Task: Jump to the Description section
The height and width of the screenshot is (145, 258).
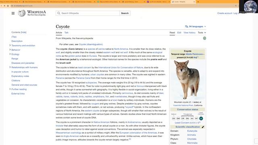Action: [x=17, y=41]
